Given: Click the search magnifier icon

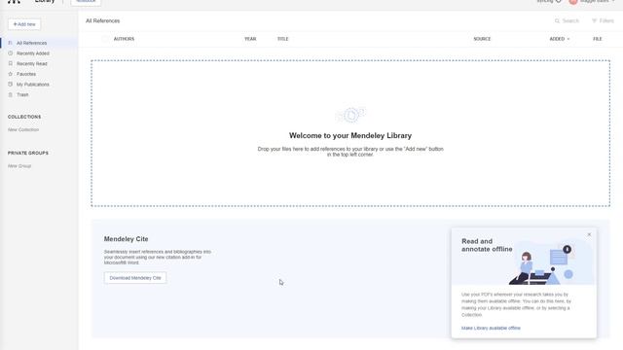Looking at the screenshot, I should click(x=557, y=20).
